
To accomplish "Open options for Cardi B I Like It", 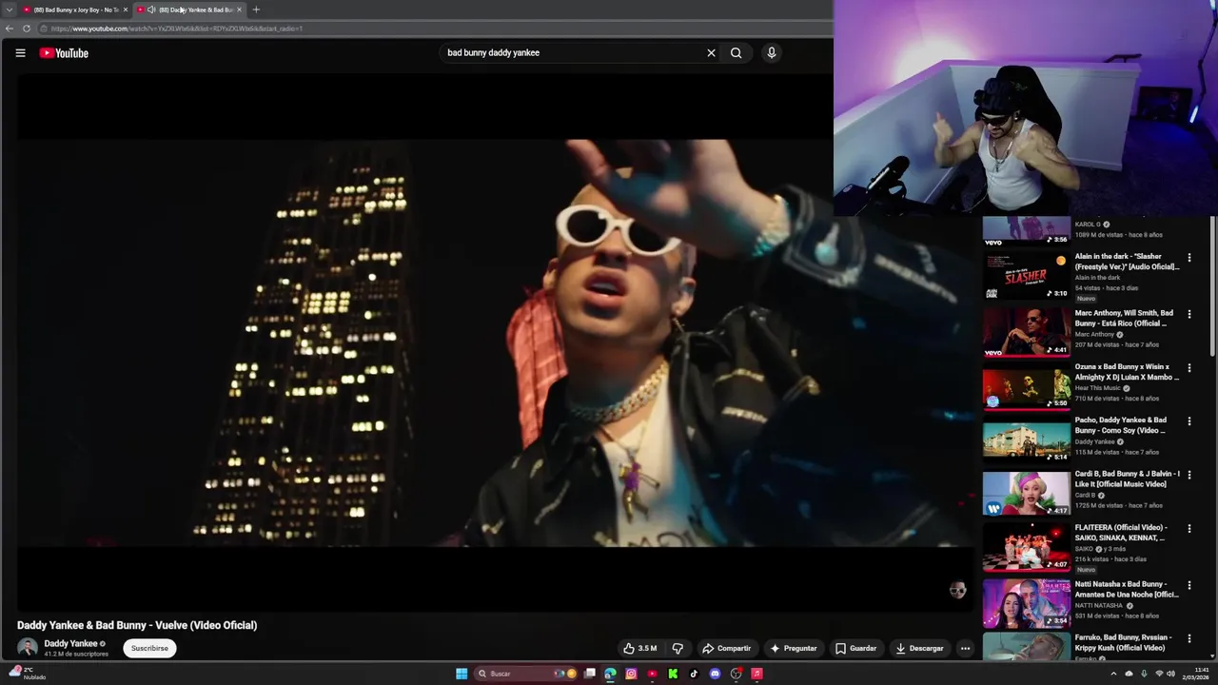I will 1189,475.
